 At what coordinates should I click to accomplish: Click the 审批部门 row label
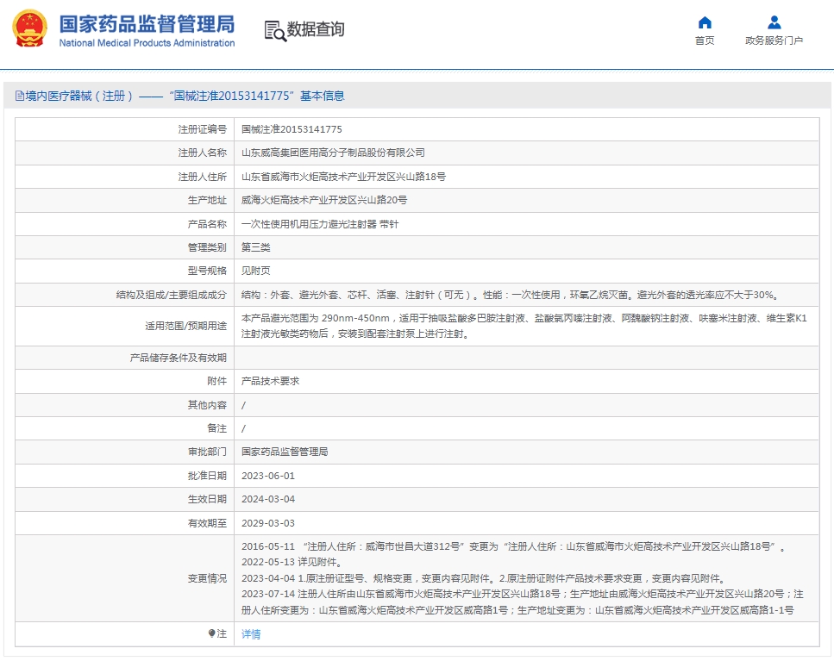tap(207, 452)
